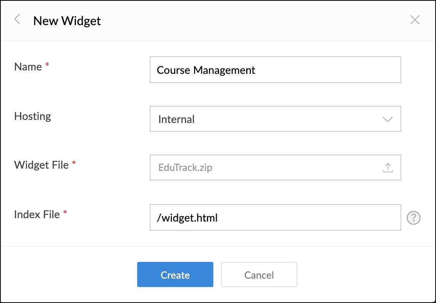
Task: Click the red asterisk beside Name
Action: (47, 65)
